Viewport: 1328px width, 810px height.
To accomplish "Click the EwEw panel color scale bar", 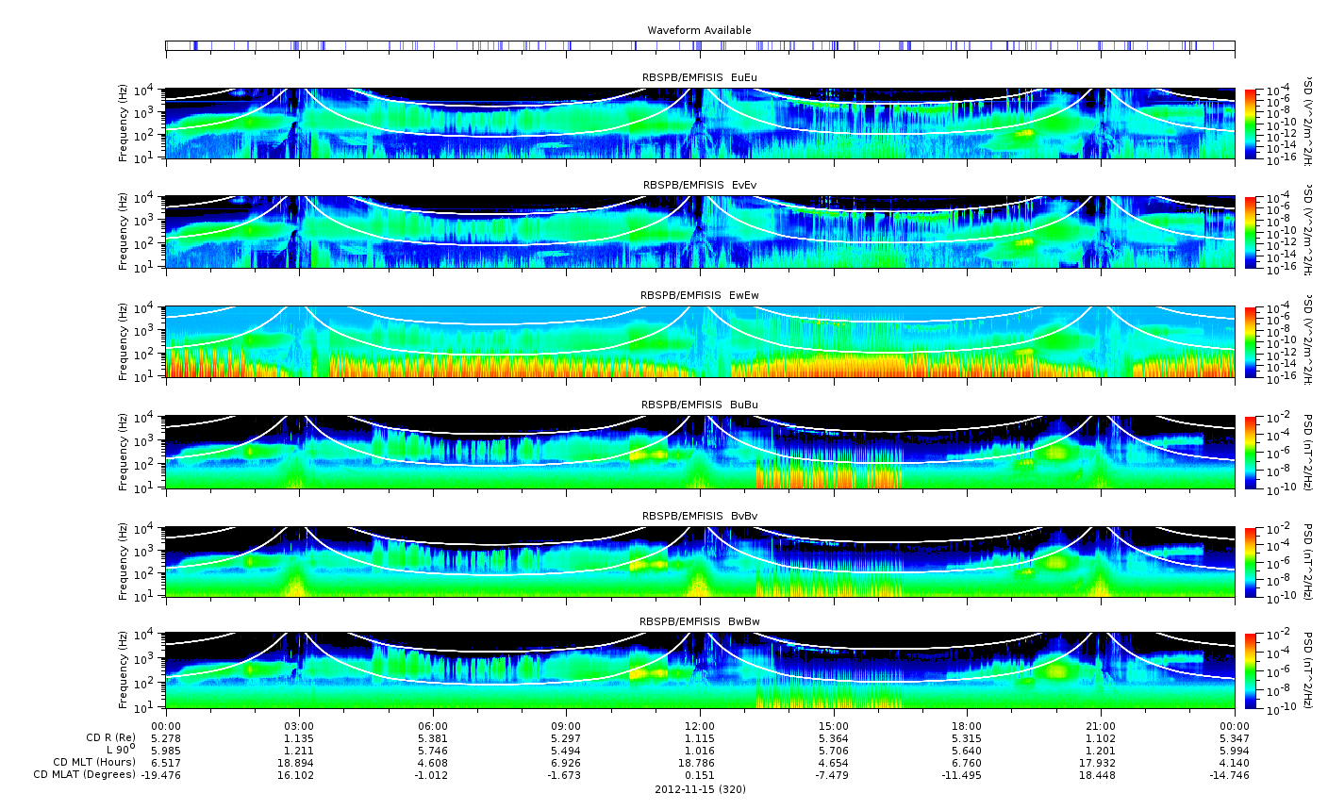I will (x=1251, y=342).
